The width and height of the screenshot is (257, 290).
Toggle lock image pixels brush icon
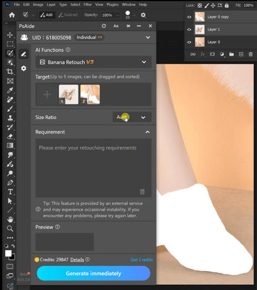206,6
